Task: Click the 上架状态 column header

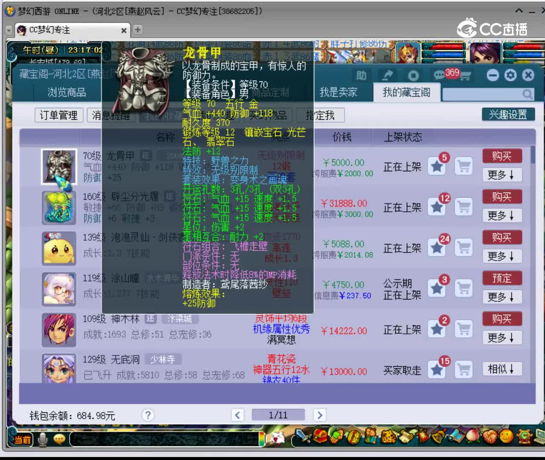Action: pos(403,137)
